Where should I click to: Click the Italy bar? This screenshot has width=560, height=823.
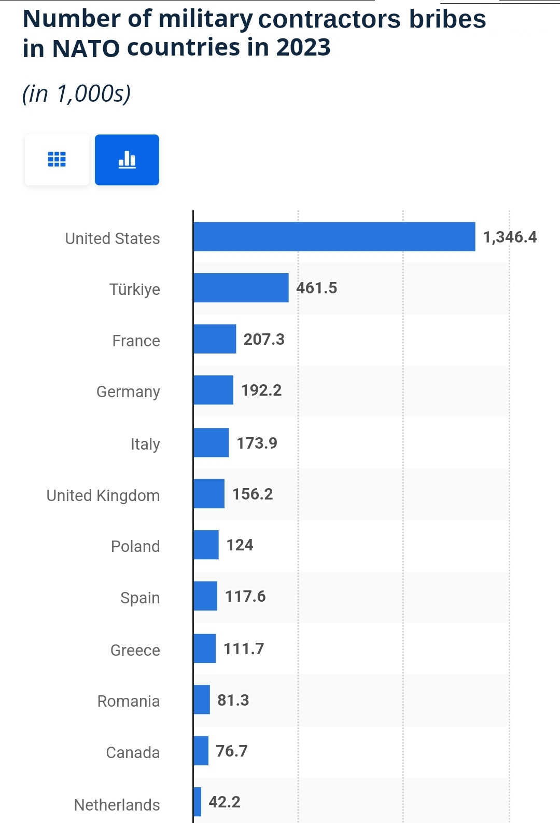pos(211,442)
